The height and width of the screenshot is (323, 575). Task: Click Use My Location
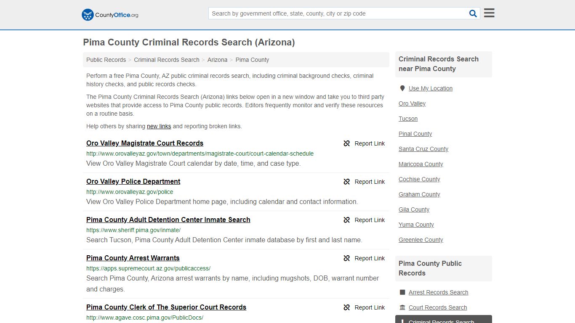(431, 88)
